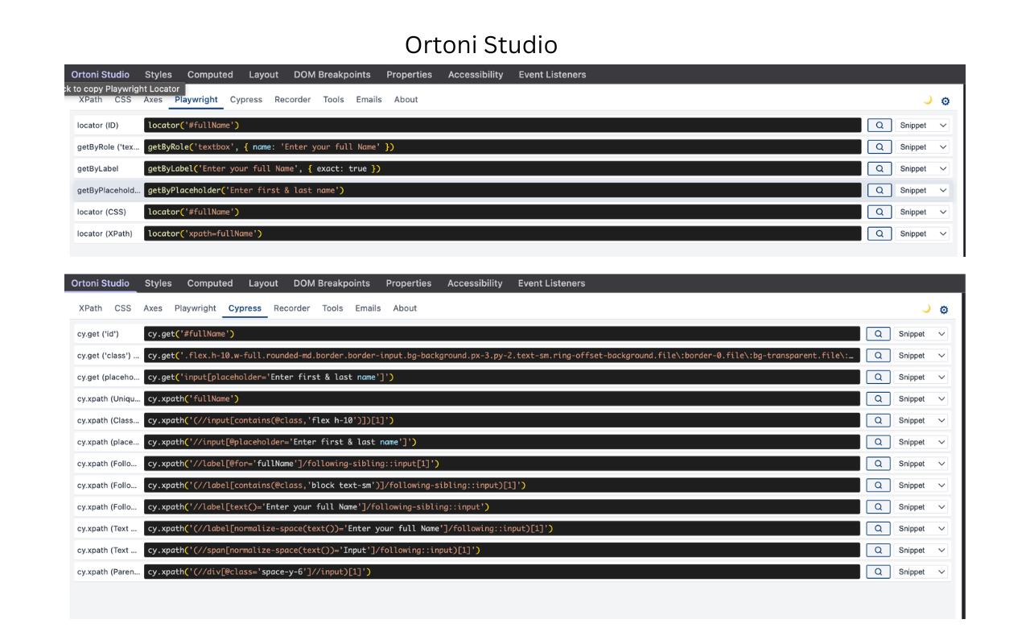
Task: Open Snippet dropdown for getByLabel row
Action: click(x=923, y=169)
